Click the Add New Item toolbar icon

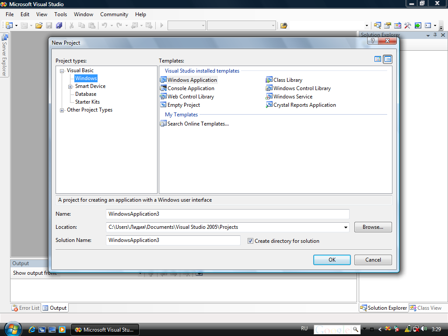coord(24,25)
